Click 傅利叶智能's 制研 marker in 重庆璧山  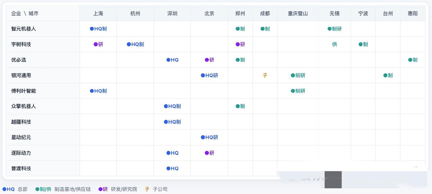298,91
